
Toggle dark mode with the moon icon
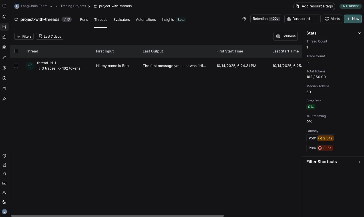pyautogui.click(x=4, y=202)
